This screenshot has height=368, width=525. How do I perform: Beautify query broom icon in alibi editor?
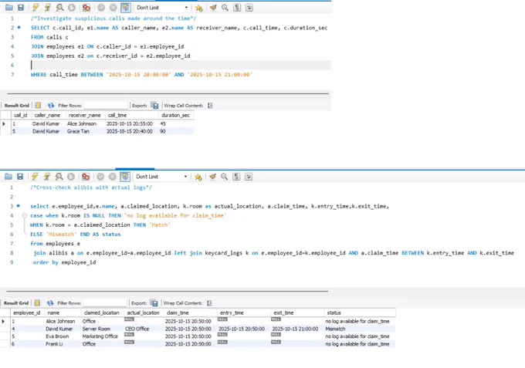click(212, 177)
